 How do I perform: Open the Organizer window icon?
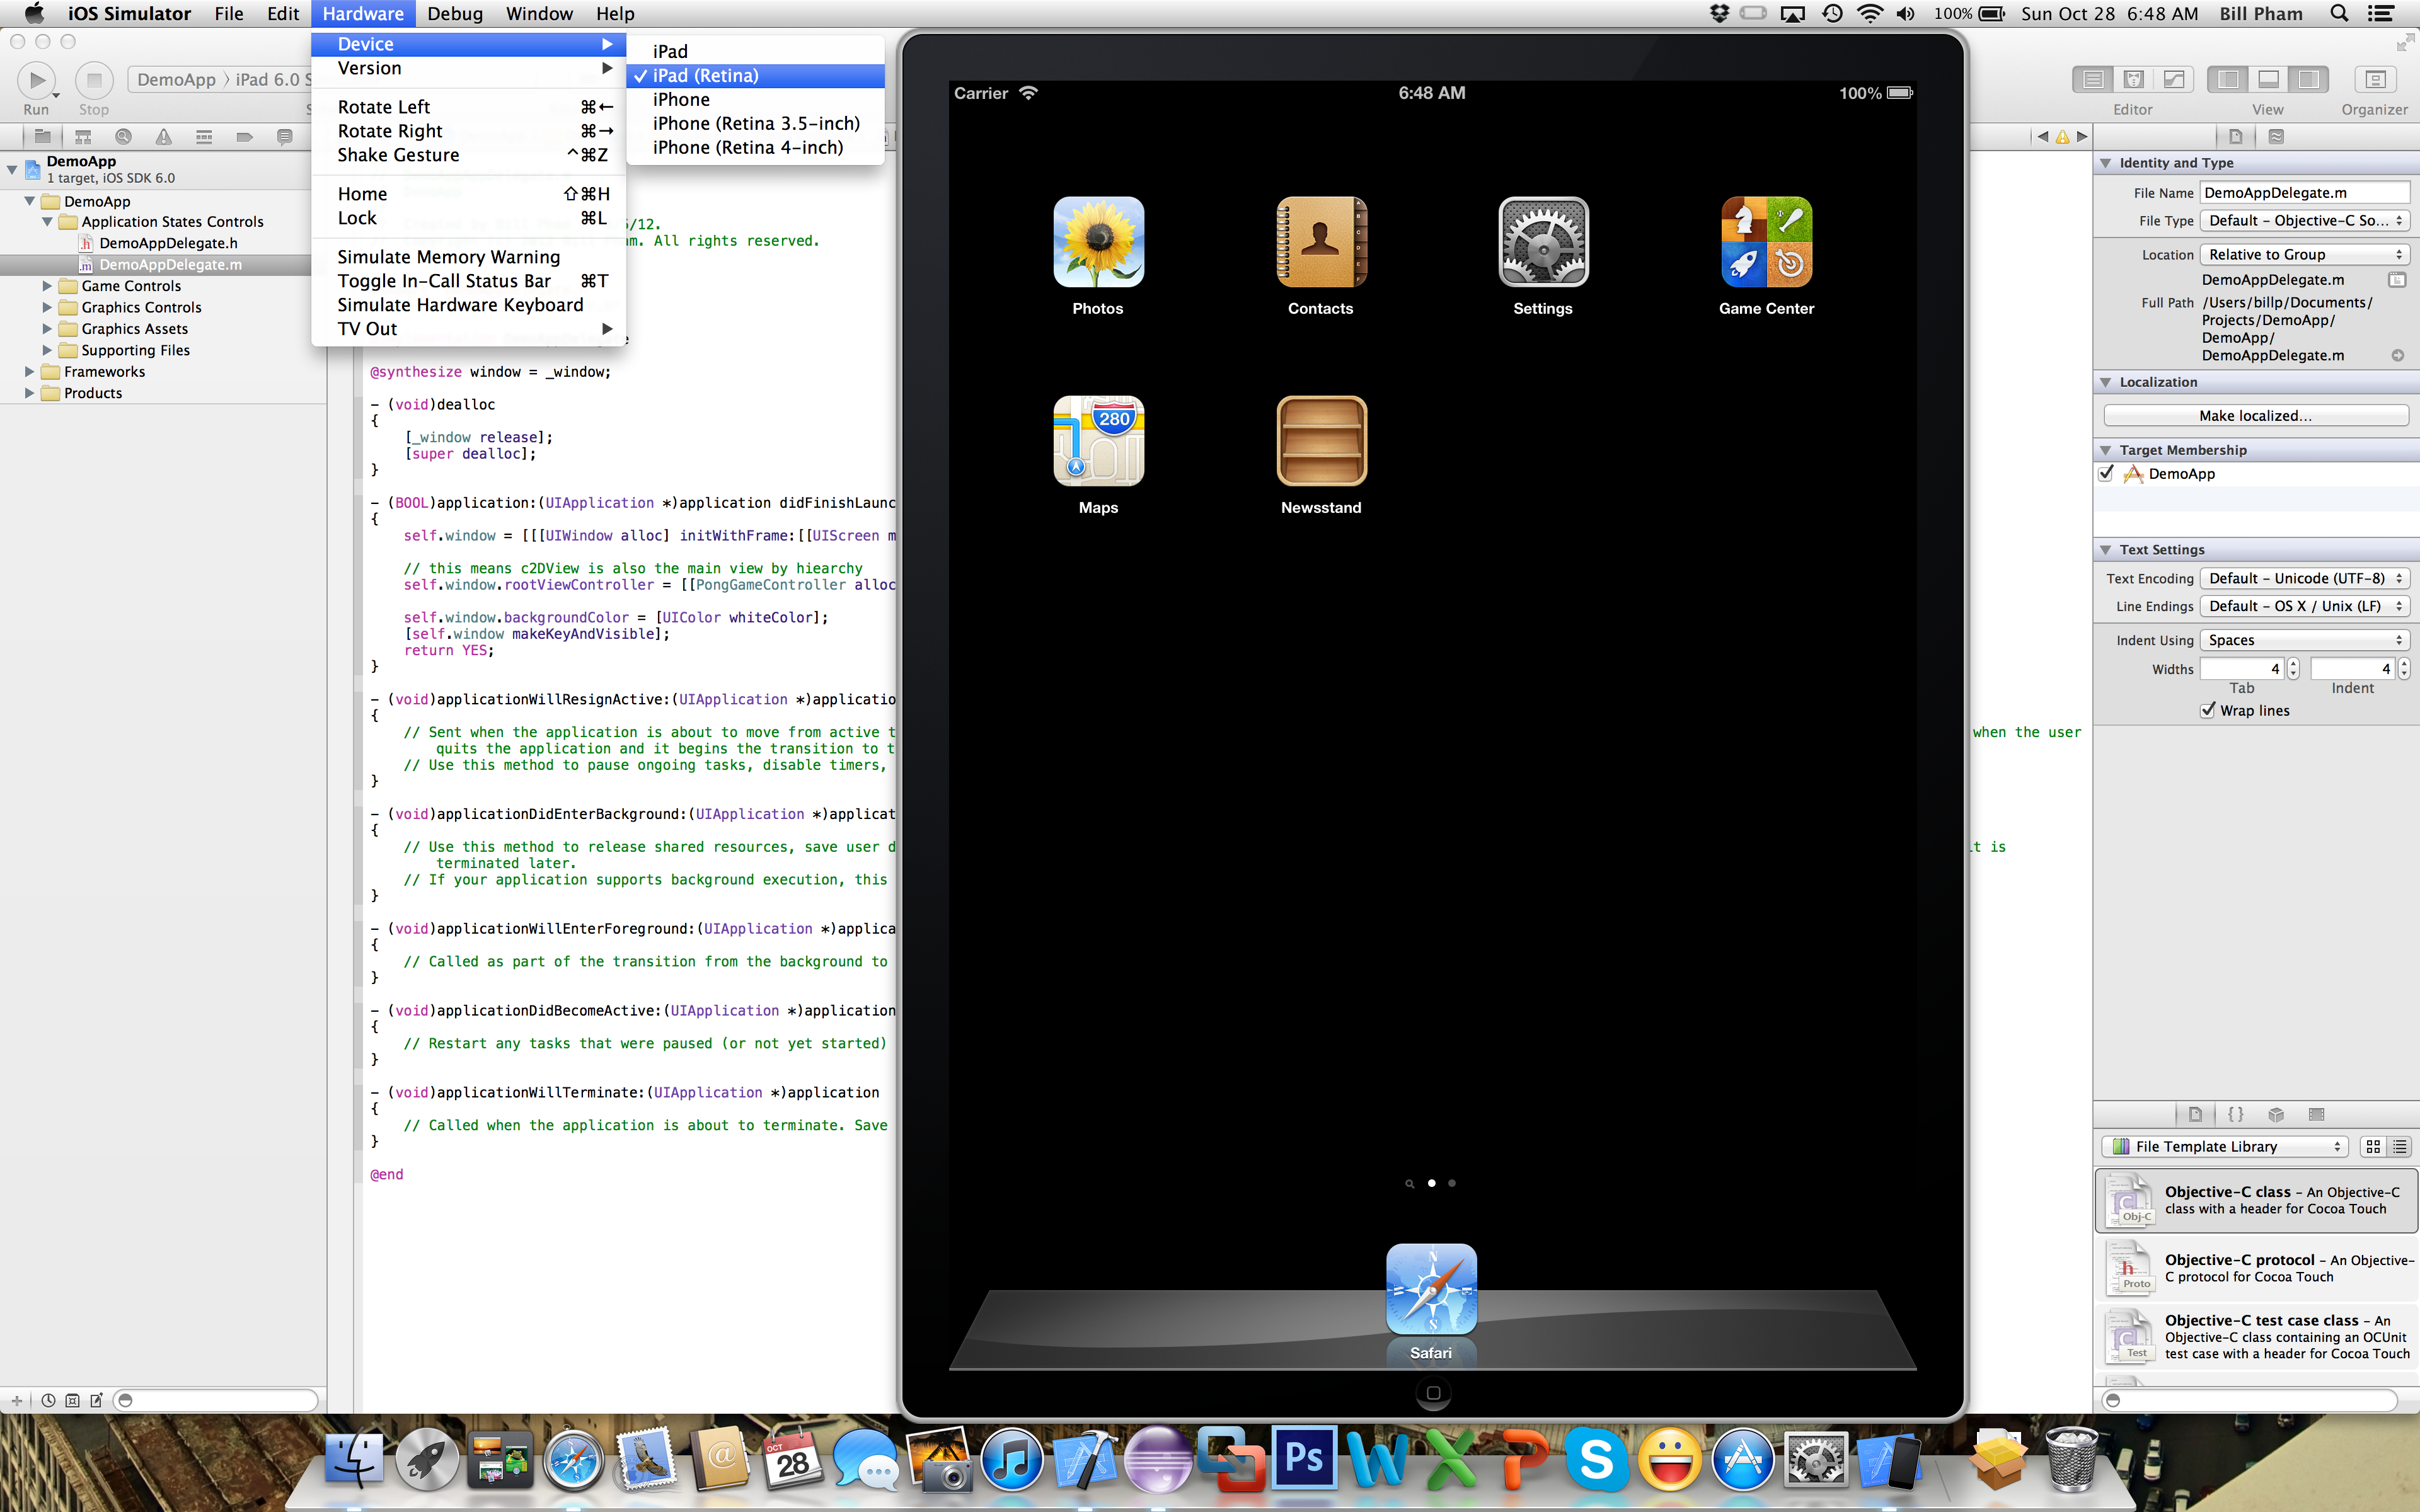[x=2374, y=80]
